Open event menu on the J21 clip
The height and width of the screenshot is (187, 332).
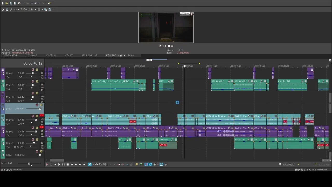click(77, 70)
